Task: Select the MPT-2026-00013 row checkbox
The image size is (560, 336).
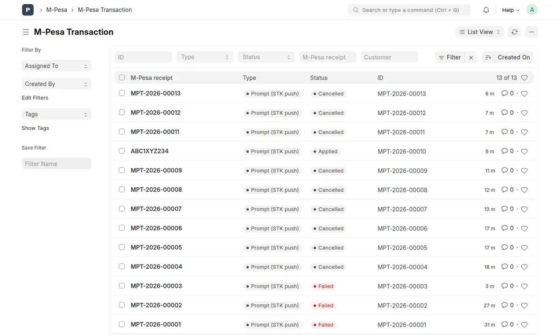Action: [122, 93]
